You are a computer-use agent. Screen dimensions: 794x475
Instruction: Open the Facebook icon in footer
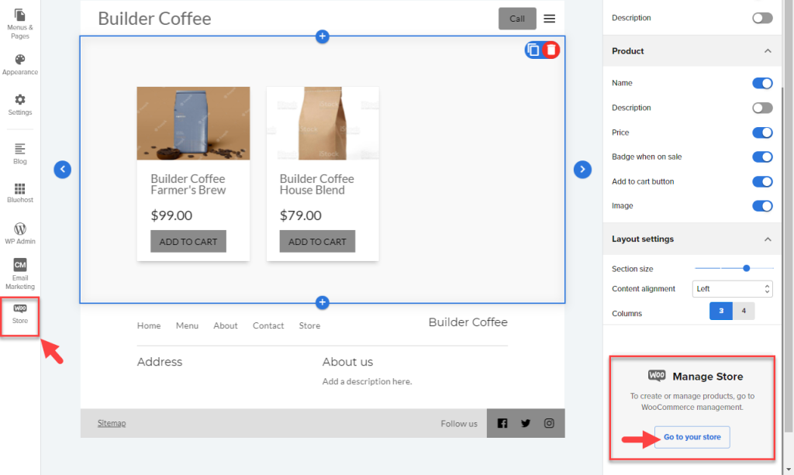tap(502, 423)
